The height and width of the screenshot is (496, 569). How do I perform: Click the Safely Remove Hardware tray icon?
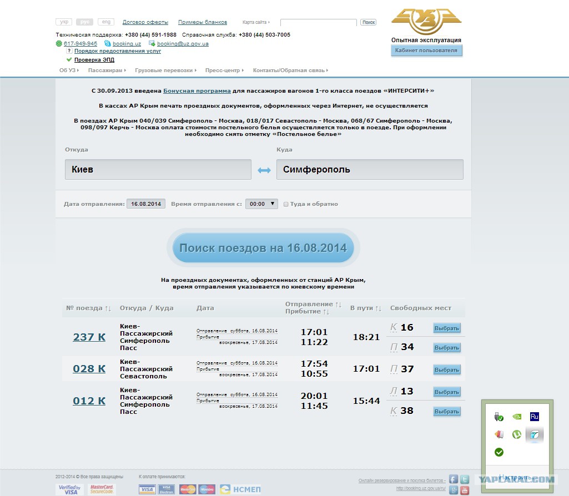point(499,417)
